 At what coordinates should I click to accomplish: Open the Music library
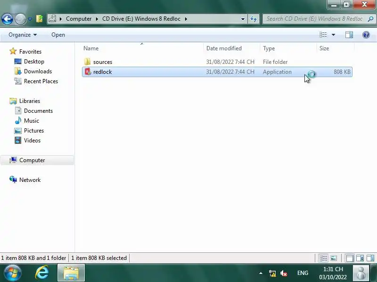click(x=32, y=120)
